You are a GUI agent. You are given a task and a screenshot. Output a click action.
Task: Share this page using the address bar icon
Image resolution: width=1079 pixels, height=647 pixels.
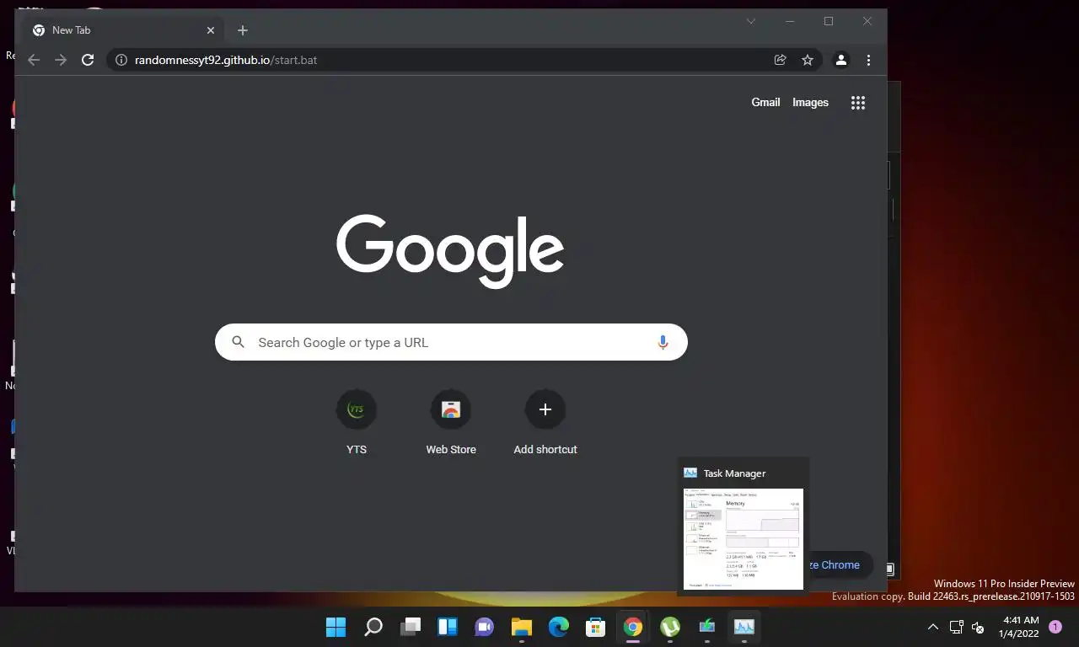point(781,60)
